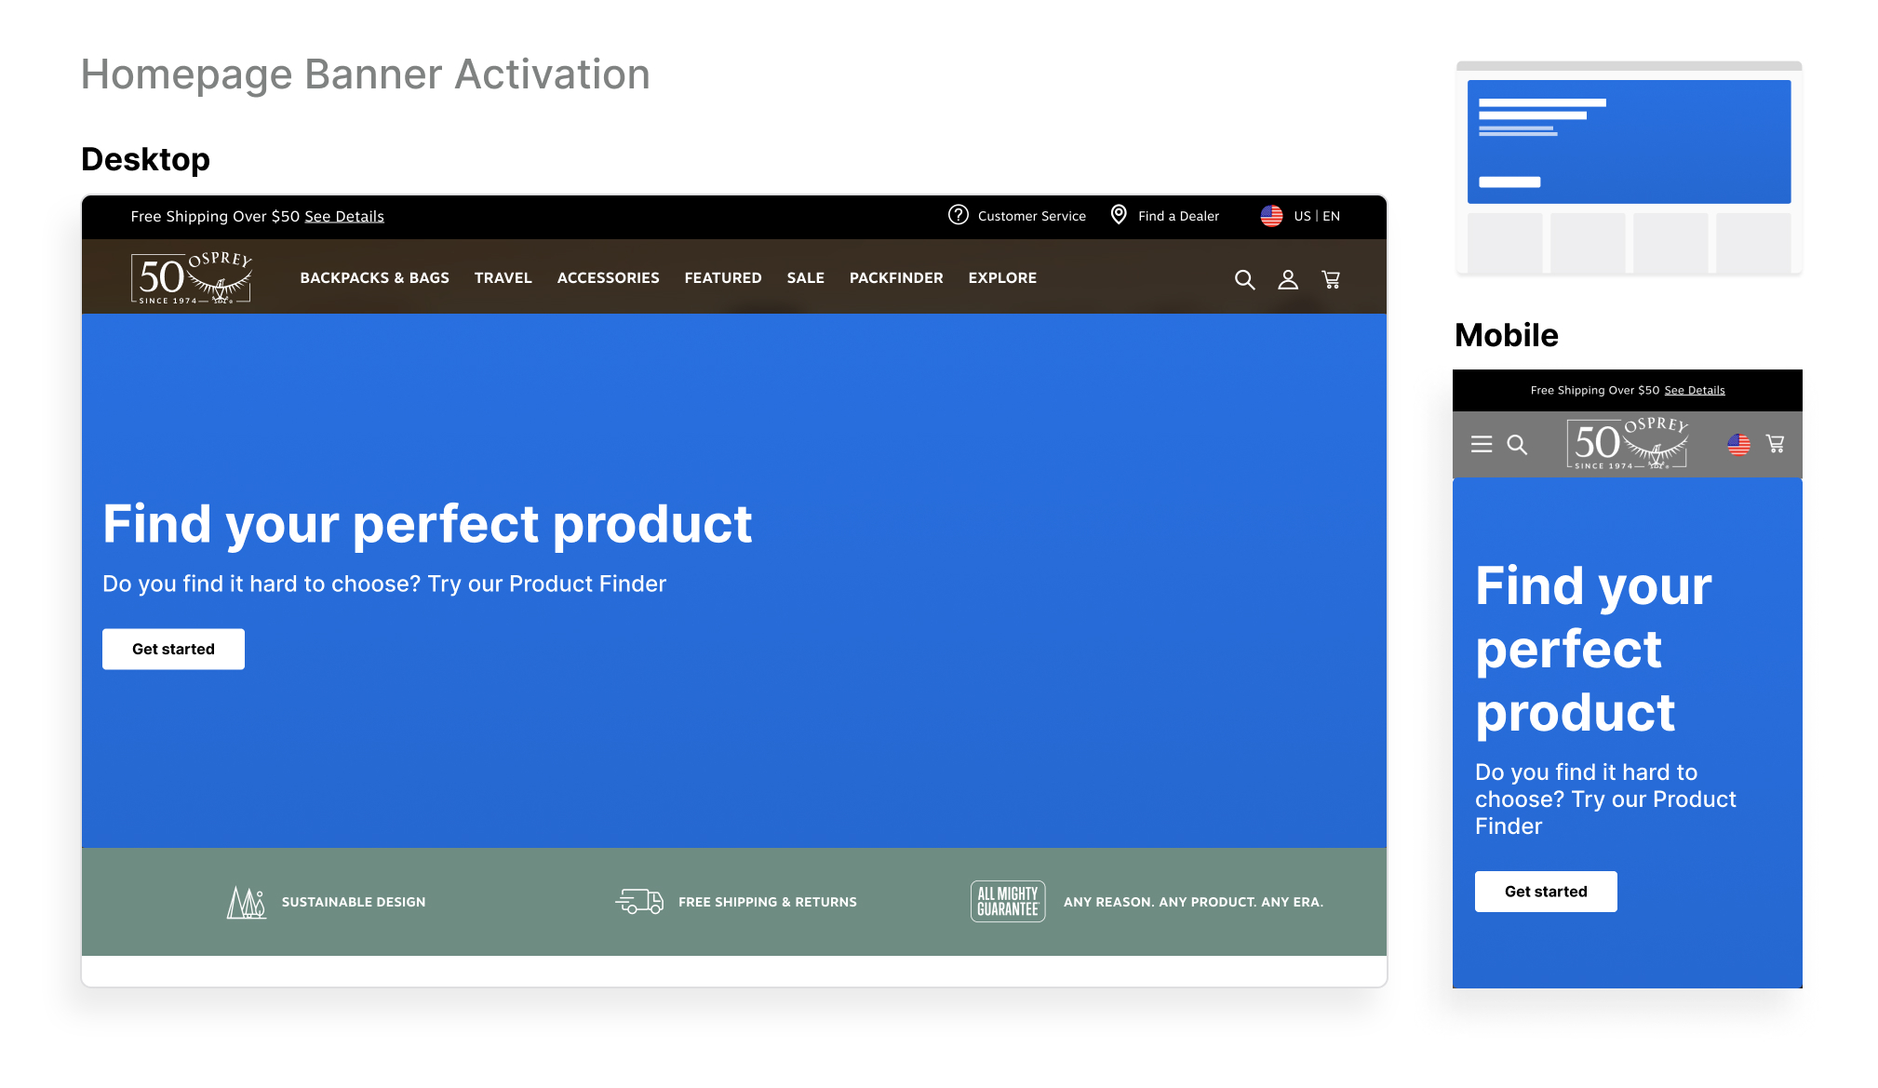
Task: Open the Backpacks & Bags menu
Action: pos(374,277)
